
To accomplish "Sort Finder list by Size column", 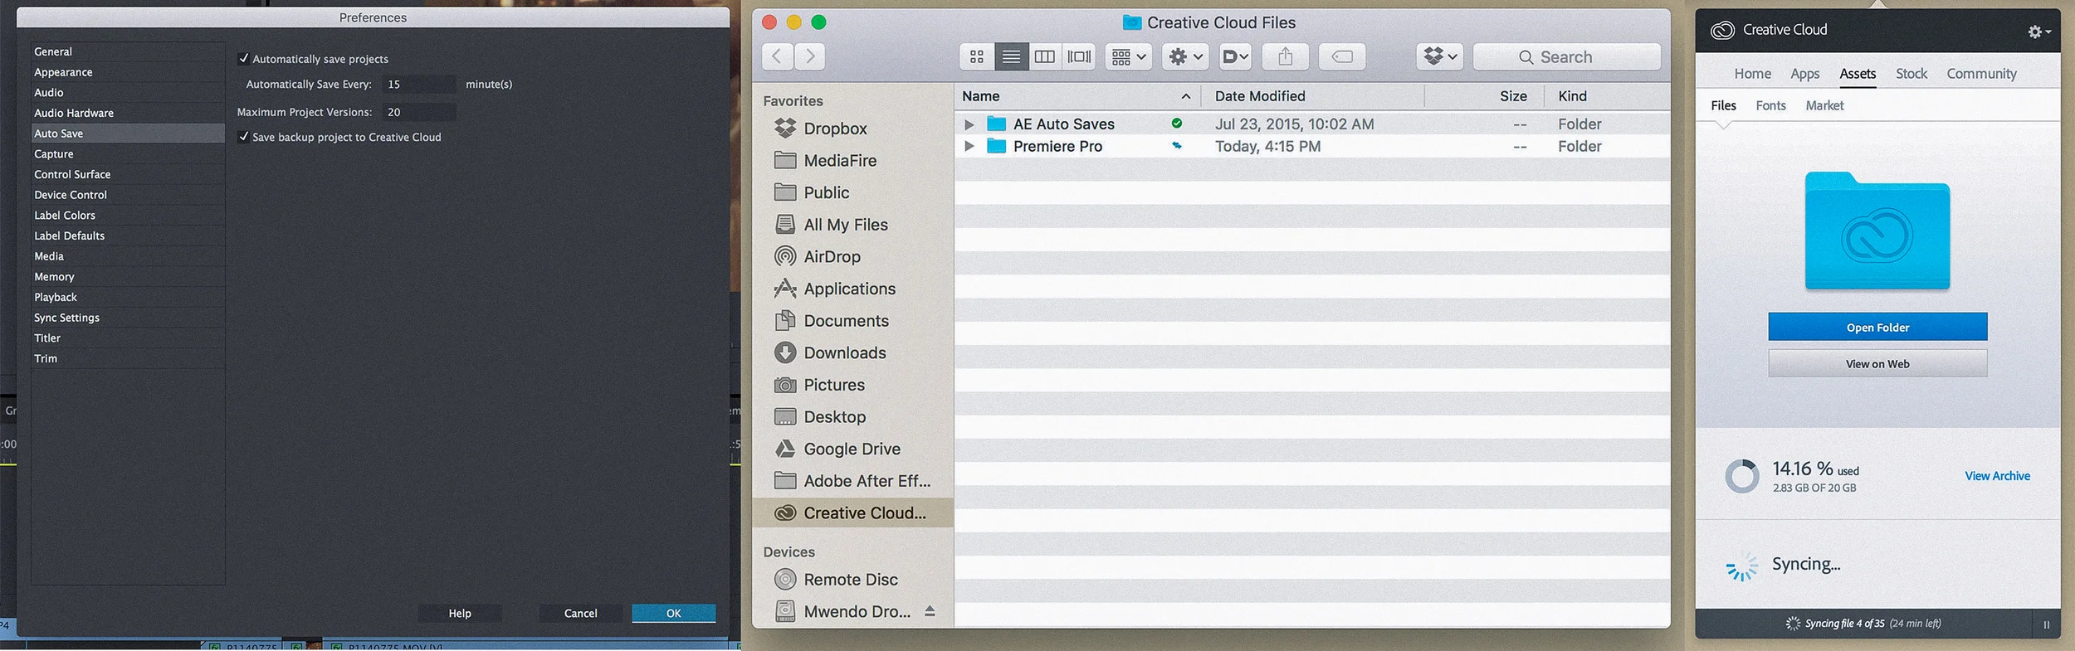I will click(1484, 96).
